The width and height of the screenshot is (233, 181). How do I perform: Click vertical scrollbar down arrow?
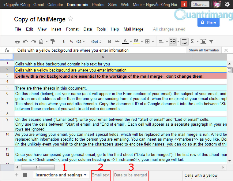(230, 161)
